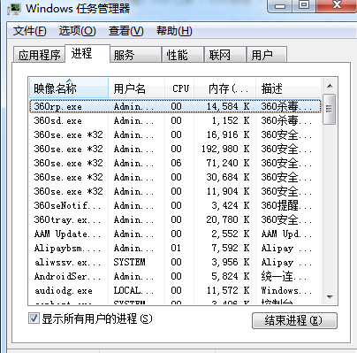Click memory value 14,584 K
Viewport: 357px width, 353px height.
(x=228, y=106)
